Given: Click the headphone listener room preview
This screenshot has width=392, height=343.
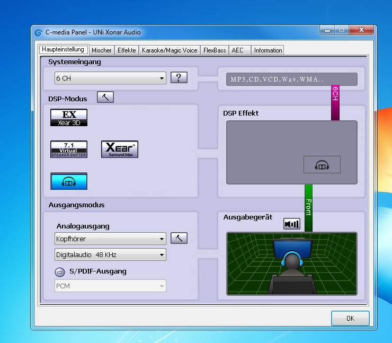Looking at the screenshot, I should click(x=291, y=263).
